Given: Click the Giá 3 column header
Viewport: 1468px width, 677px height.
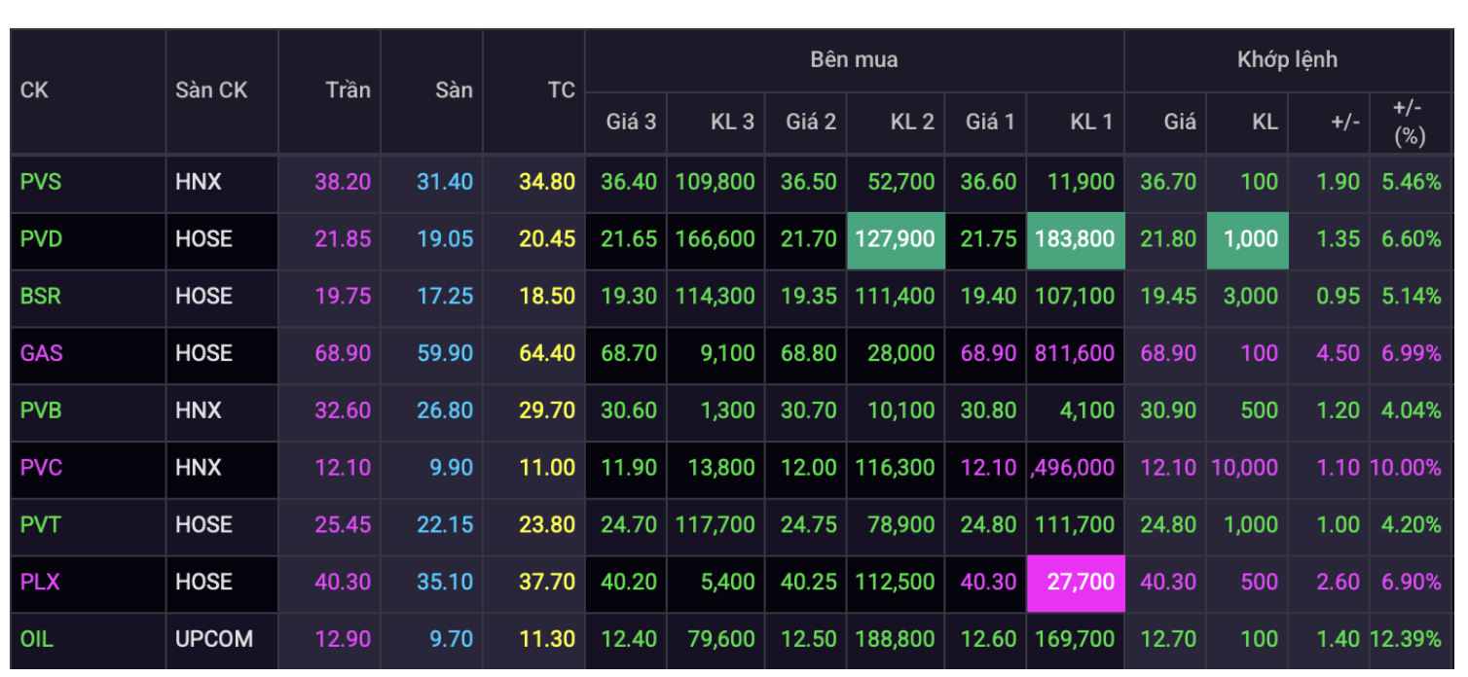Looking at the screenshot, I should (631, 123).
